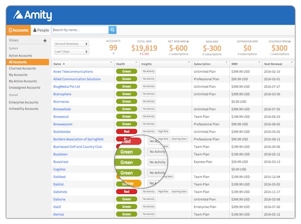Click Net New MRR value $-600
Screen dimensions: 301x224
pos(178,48)
